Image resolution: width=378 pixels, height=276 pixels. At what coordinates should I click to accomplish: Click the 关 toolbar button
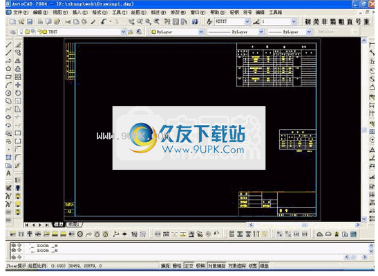click(x=316, y=22)
